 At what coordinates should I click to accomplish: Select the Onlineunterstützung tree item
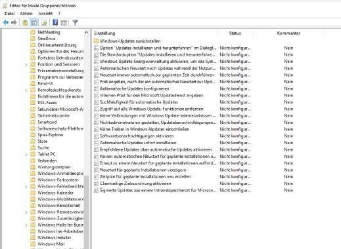point(57,45)
